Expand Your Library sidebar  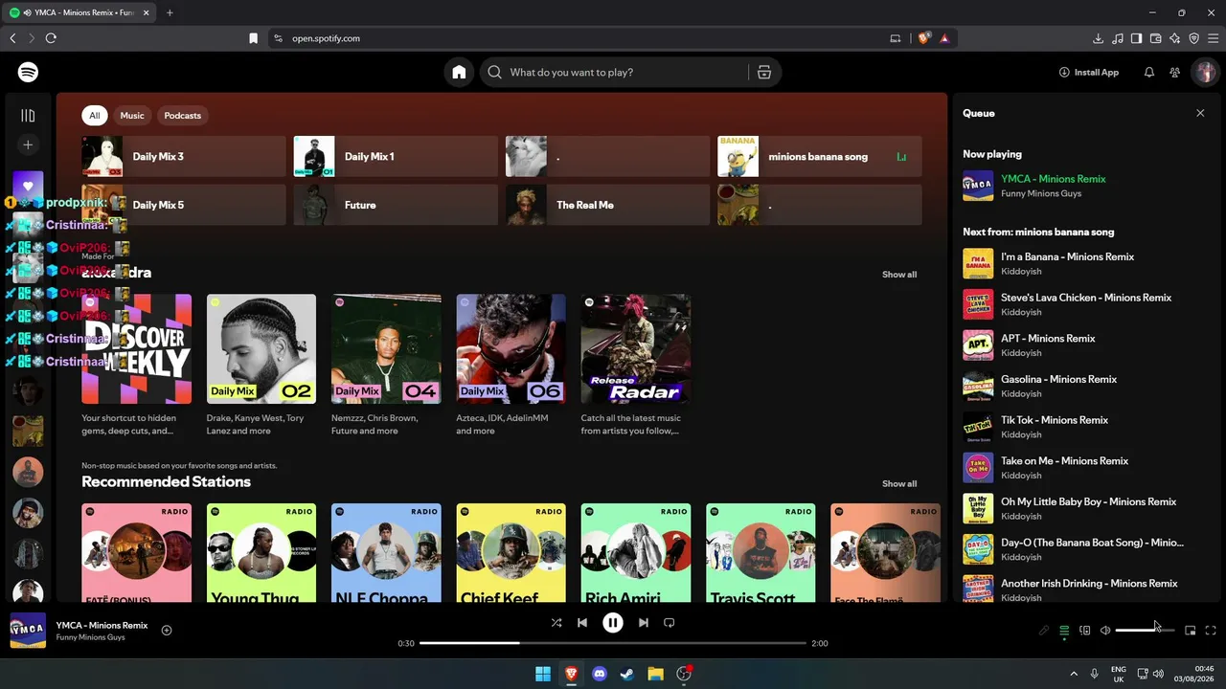click(x=28, y=116)
